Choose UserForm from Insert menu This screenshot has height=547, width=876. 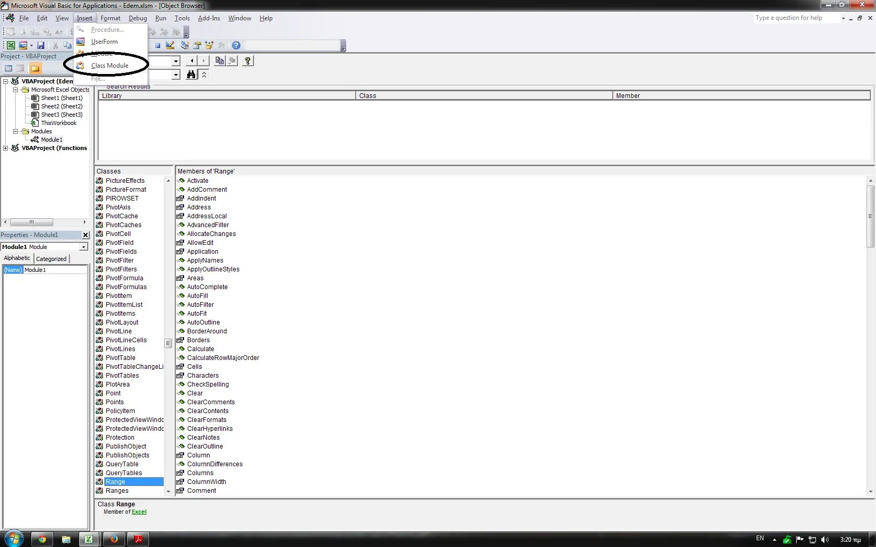[x=111, y=42]
